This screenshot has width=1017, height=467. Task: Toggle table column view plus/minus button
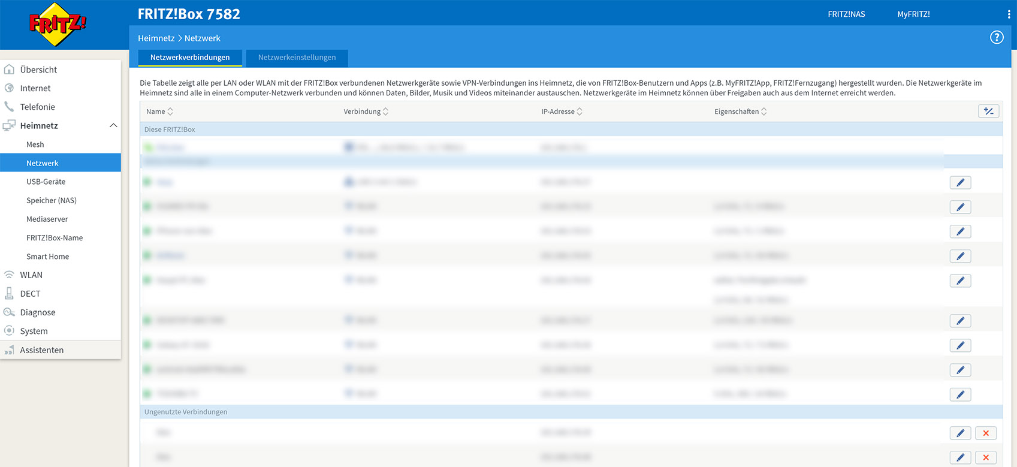[988, 111]
